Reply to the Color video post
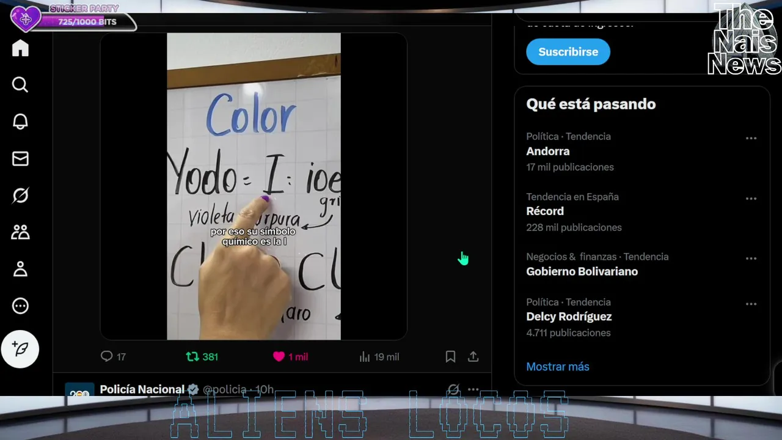The width and height of the screenshot is (782, 440). click(113, 356)
